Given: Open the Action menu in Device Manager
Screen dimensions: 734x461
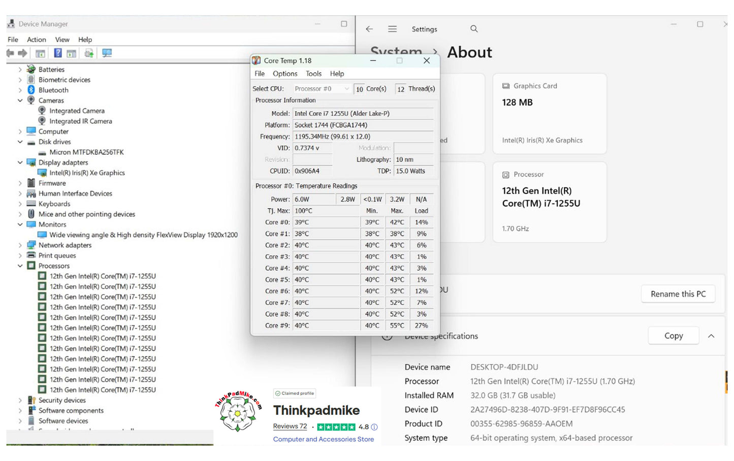Looking at the screenshot, I should tap(36, 40).
